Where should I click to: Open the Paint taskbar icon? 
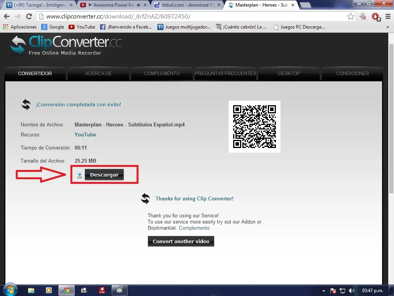pos(120,291)
